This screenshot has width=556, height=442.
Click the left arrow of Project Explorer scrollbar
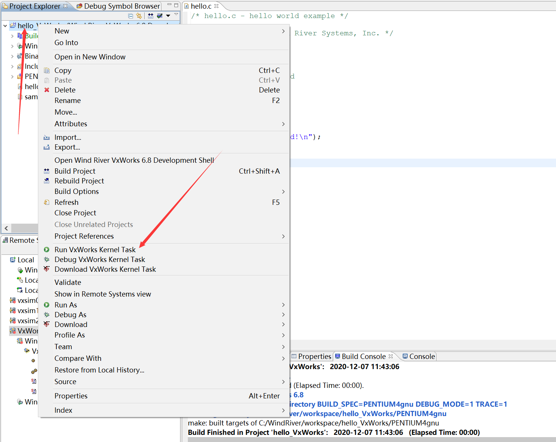pos(6,228)
